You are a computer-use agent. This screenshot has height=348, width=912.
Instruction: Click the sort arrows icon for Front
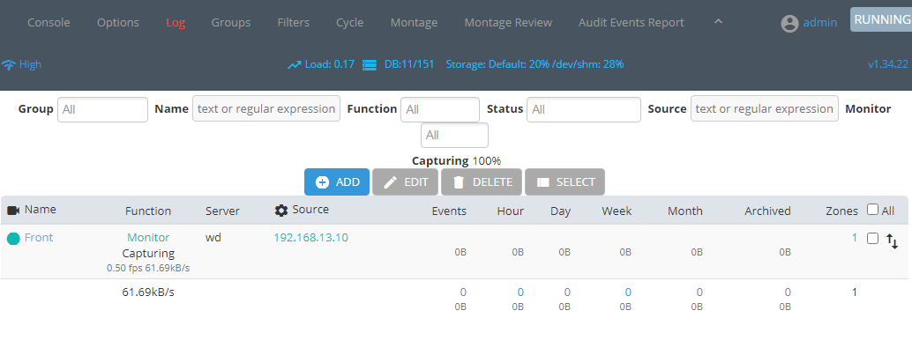coord(893,241)
